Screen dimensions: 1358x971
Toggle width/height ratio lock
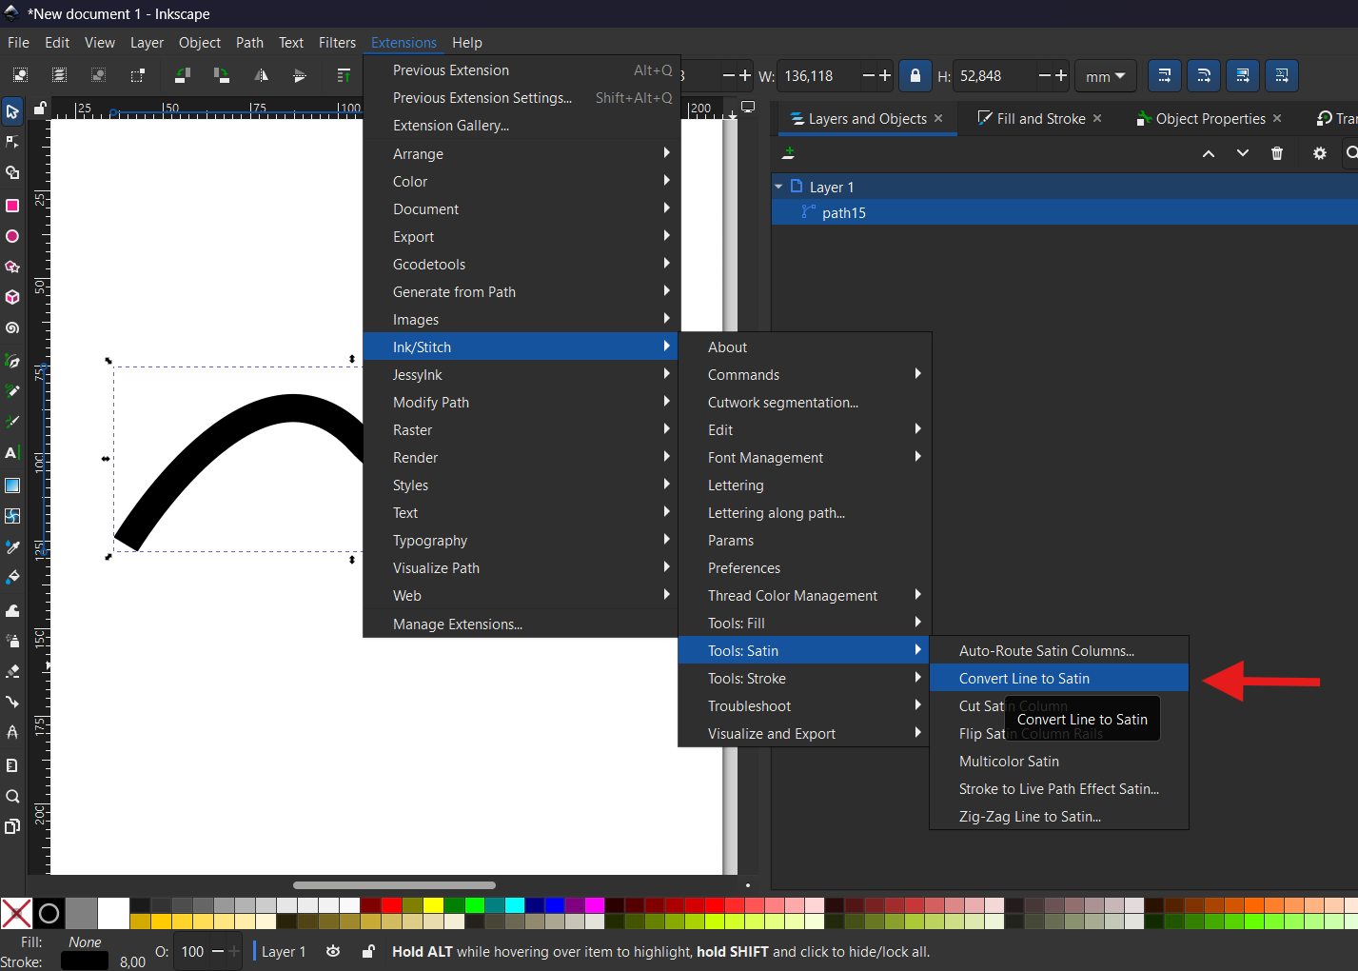pos(915,75)
